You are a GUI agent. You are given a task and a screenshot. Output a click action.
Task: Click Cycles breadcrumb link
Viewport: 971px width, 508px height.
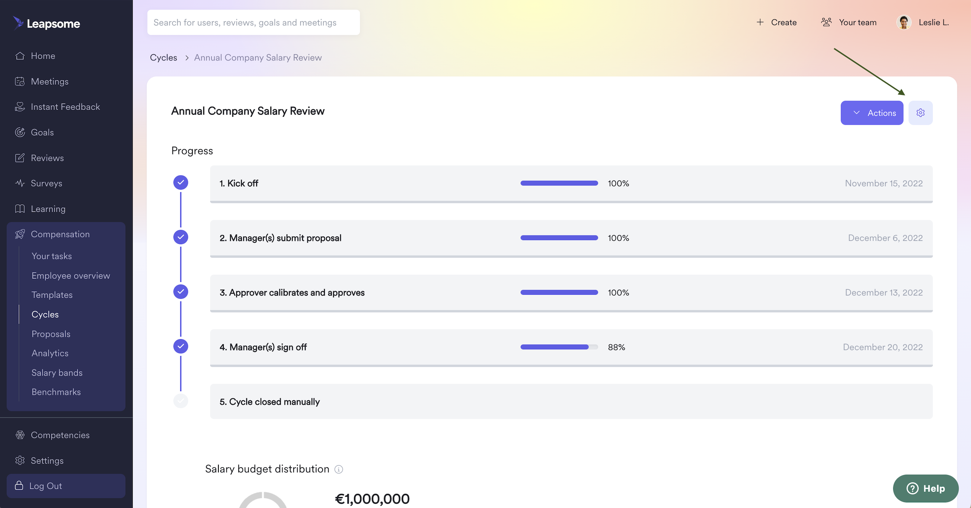coord(163,57)
